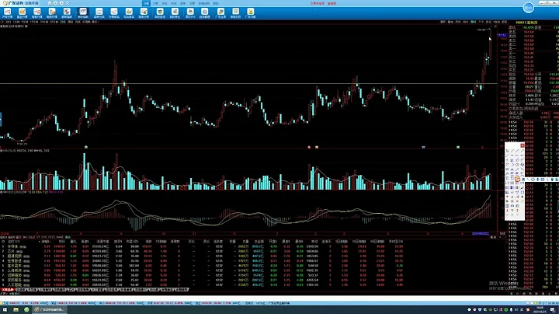
Task: Open 综合排名 toolbar icon
Action: click(x=129, y=13)
